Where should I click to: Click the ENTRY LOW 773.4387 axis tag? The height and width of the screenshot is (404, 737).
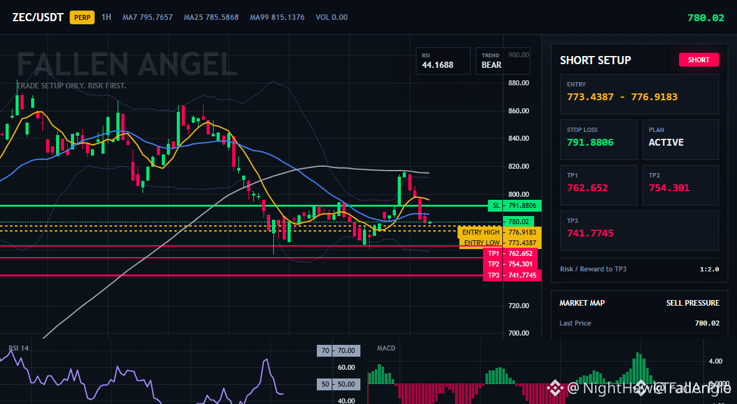pos(500,243)
